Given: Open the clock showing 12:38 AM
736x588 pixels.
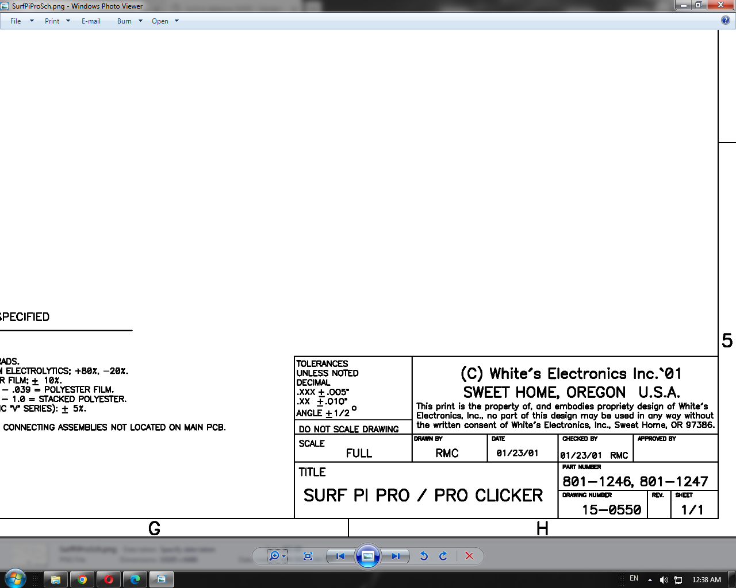Looking at the screenshot, I should click(x=707, y=580).
